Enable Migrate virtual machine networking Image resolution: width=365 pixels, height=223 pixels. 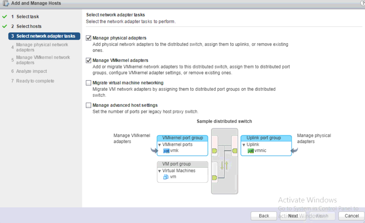pos(88,83)
